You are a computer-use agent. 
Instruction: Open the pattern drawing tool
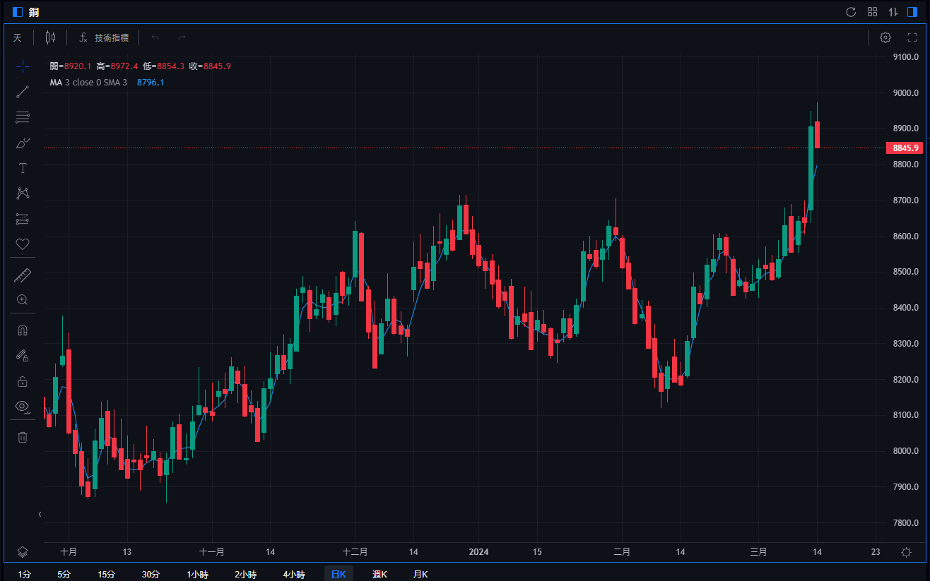pos(23,193)
